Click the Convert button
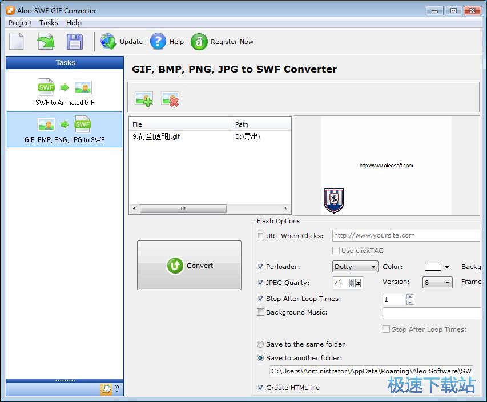 point(189,266)
